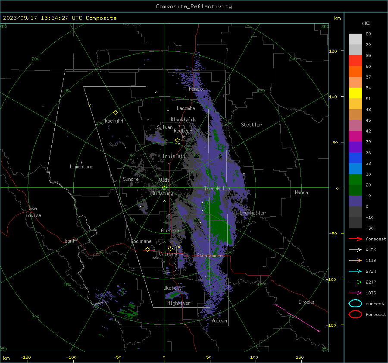Click the dBZ legend heading
388x363 pixels.
click(366, 23)
